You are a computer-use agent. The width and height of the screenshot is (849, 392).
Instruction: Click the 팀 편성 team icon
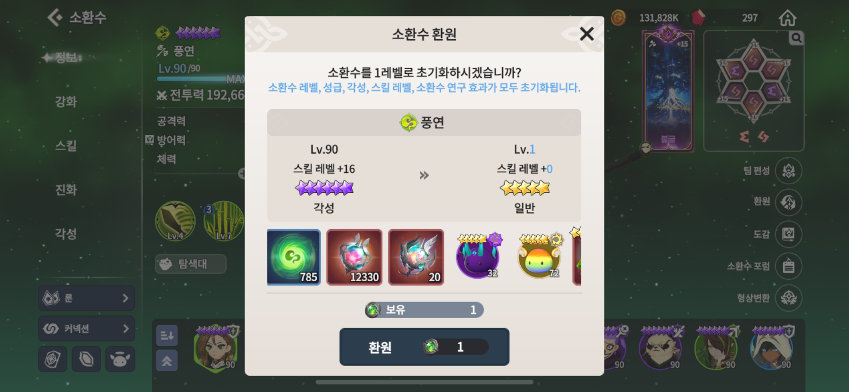(x=788, y=170)
